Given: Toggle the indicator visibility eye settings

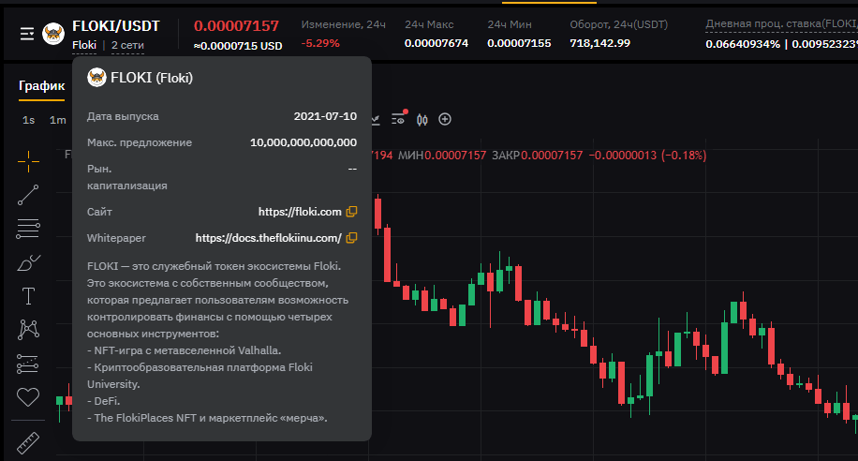Looking at the screenshot, I should (x=399, y=119).
